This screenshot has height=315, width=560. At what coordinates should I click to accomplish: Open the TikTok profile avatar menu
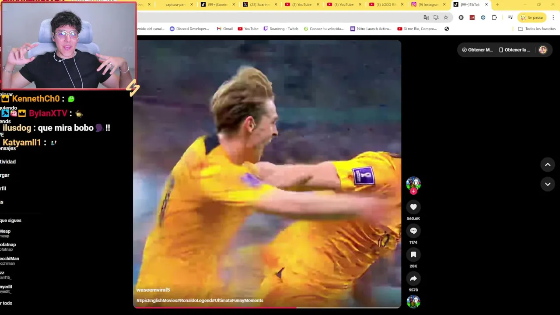[543, 50]
